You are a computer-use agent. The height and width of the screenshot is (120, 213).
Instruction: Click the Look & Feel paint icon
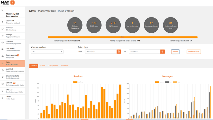coord(3,49)
